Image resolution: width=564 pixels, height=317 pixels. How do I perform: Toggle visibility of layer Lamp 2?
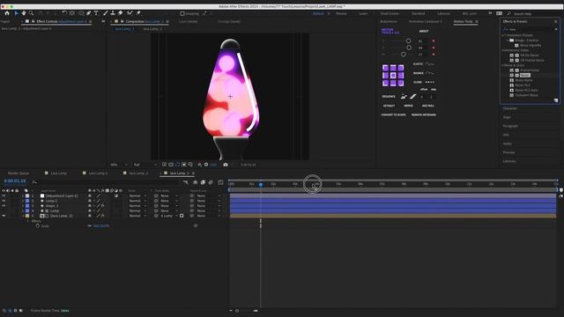pos(4,201)
